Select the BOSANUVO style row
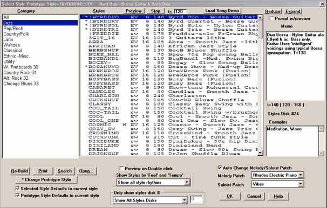327x208 pixels. 169,67
